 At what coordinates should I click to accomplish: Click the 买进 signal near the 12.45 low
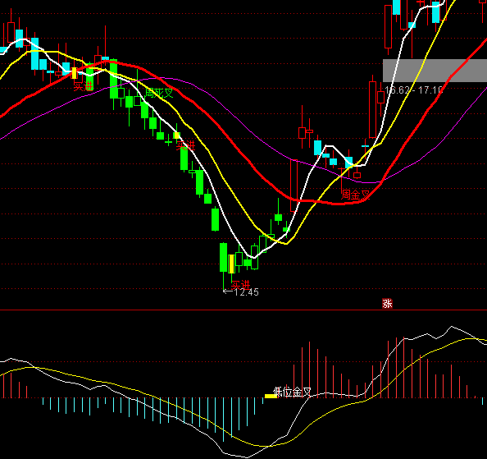pyautogui.click(x=241, y=285)
